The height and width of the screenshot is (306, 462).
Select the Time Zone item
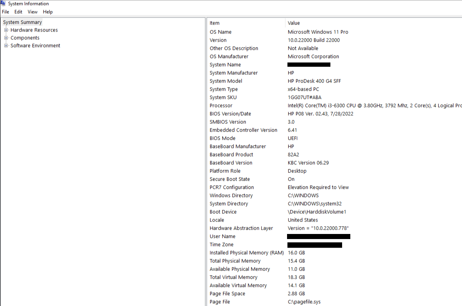pyautogui.click(x=221, y=244)
